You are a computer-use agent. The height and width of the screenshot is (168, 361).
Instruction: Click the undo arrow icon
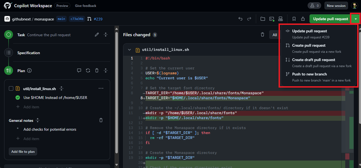(x=240, y=19)
